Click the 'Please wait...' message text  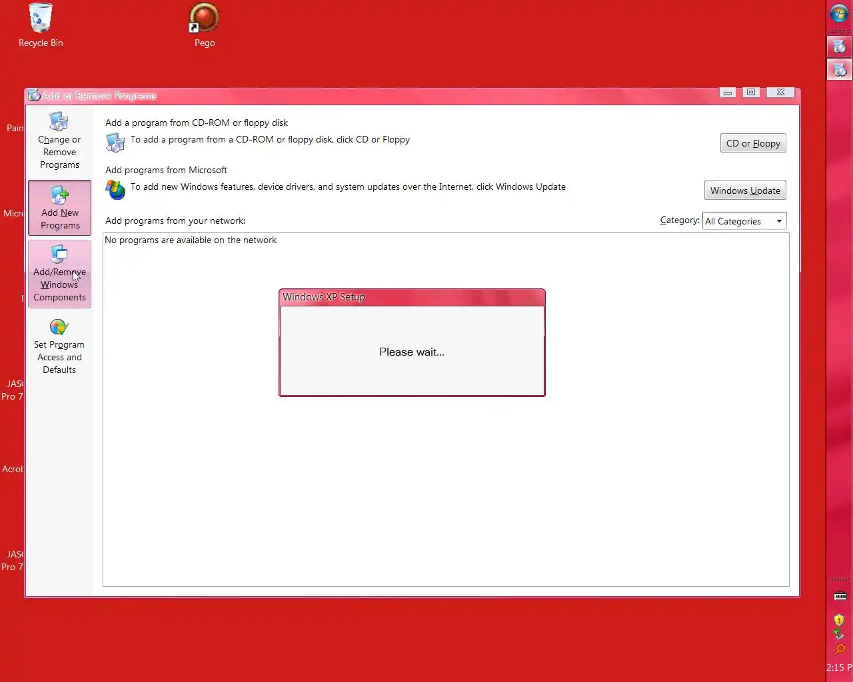pyautogui.click(x=412, y=352)
